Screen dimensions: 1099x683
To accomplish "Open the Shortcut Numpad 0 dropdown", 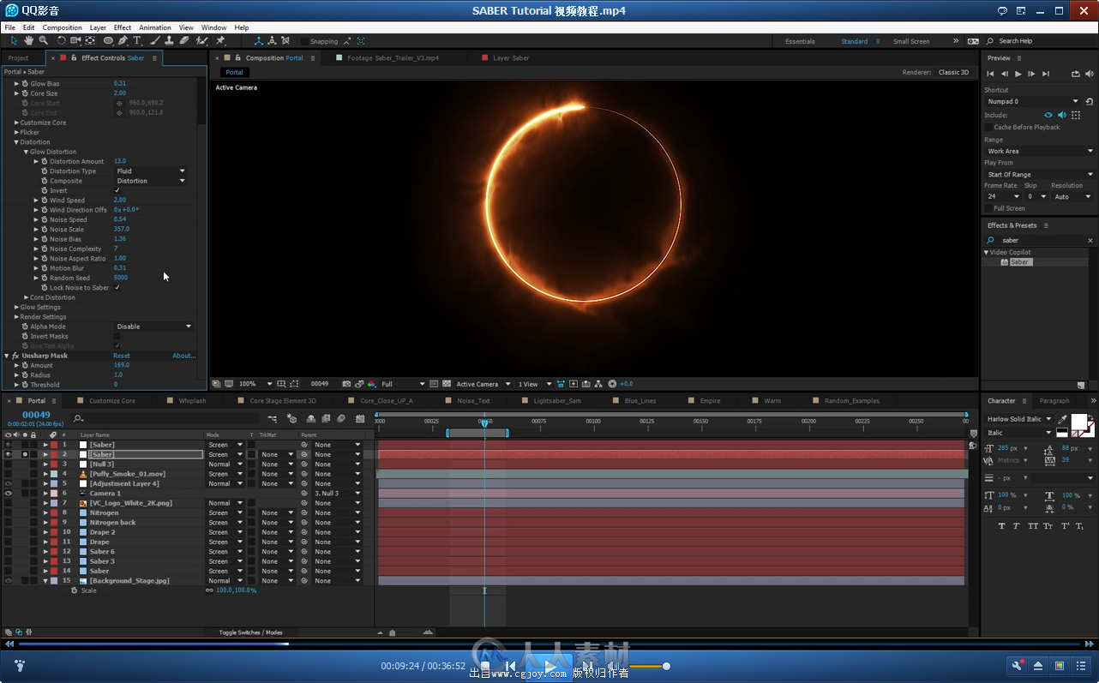I will [x=1033, y=101].
